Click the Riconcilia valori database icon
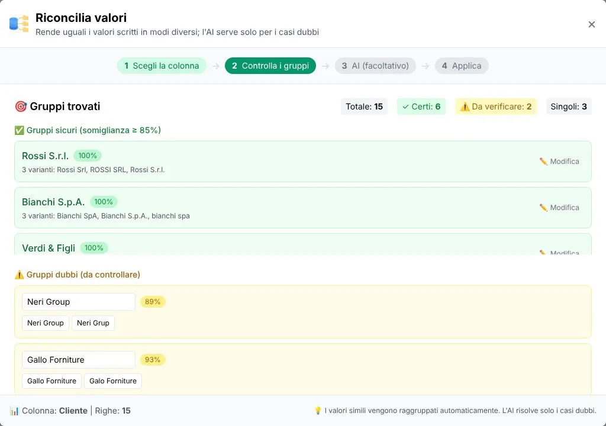 [x=19, y=24]
